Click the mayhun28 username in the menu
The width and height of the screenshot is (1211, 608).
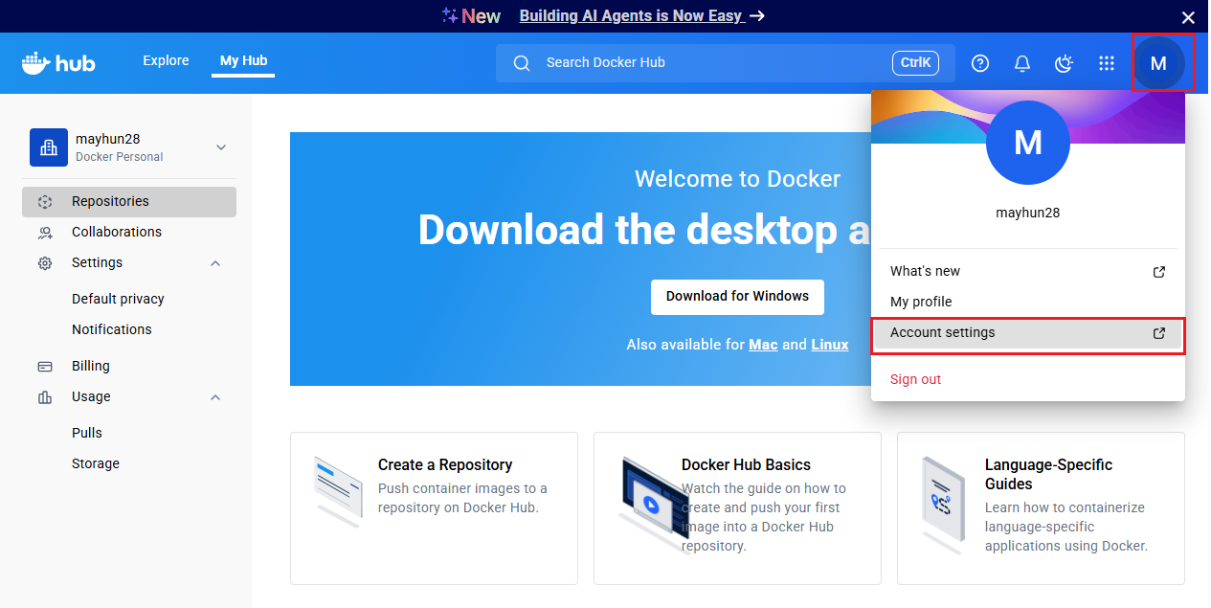click(1028, 214)
